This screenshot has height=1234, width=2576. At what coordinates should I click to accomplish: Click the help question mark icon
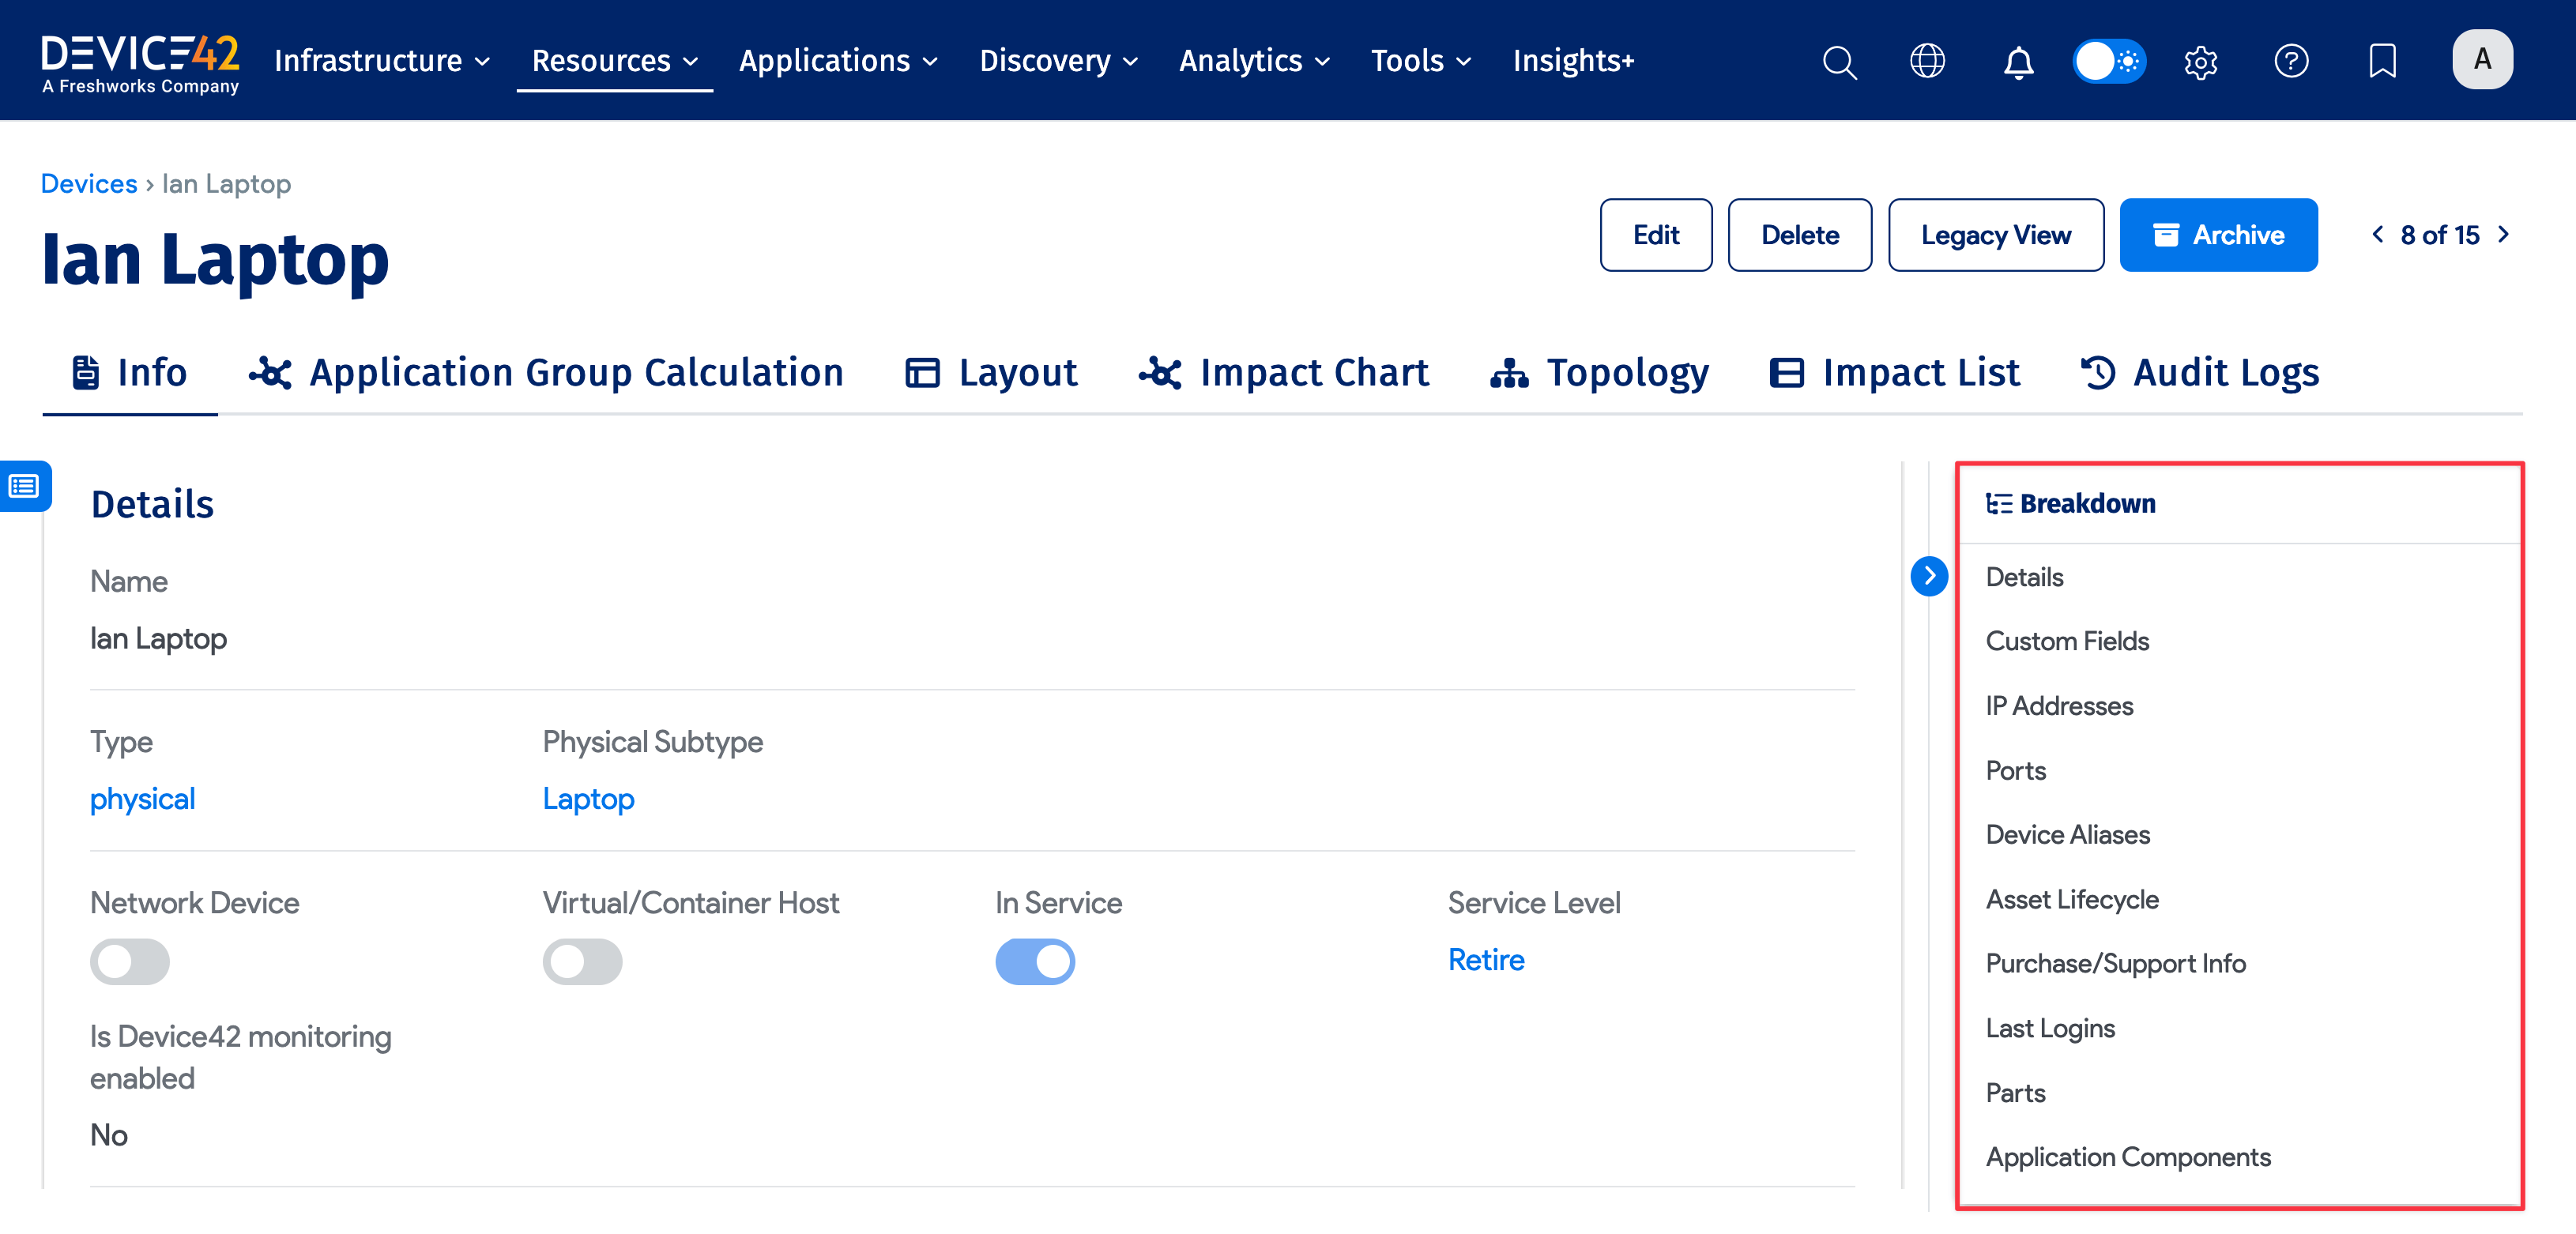(x=2290, y=61)
